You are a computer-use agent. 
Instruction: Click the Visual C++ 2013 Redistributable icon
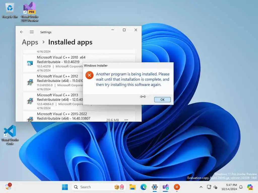[30, 101]
